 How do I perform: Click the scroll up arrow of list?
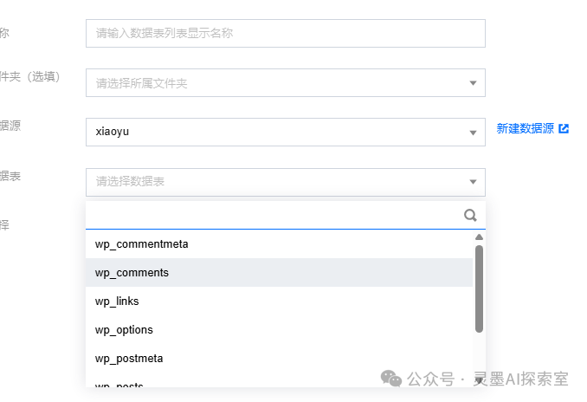[x=479, y=237]
